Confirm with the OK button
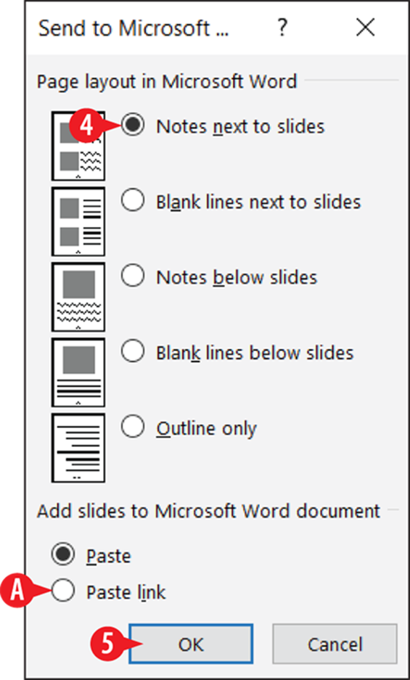The width and height of the screenshot is (410, 680). point(191,644)
